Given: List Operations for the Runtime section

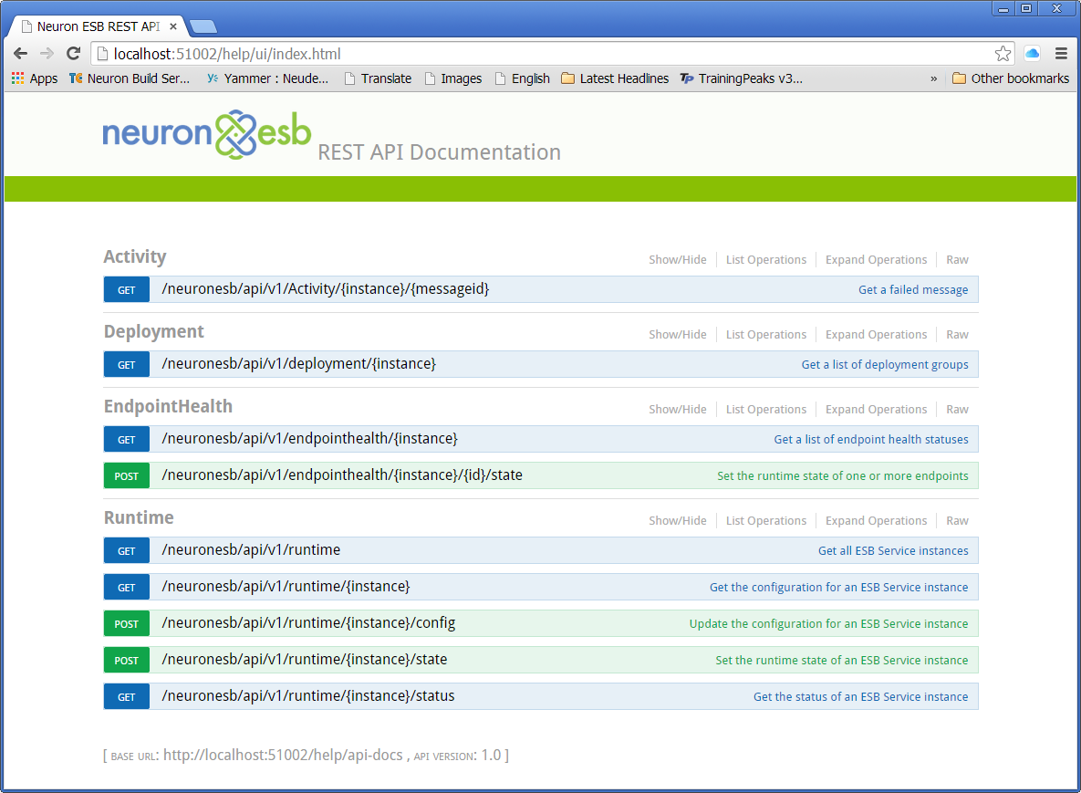Looking at the screenshot, I should [x=766, y=521].
